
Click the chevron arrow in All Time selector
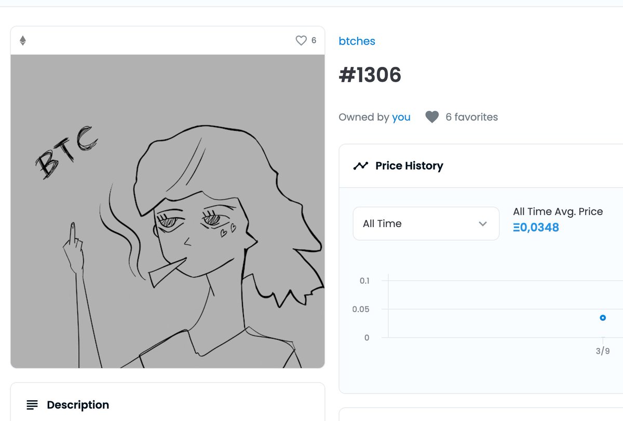483,224
